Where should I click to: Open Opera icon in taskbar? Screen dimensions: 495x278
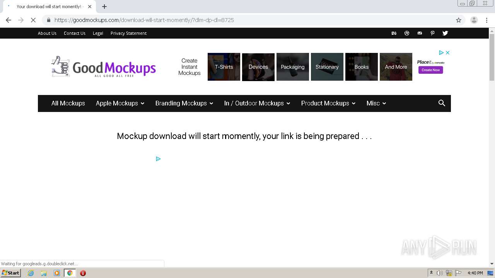click(x=83, y=273)
